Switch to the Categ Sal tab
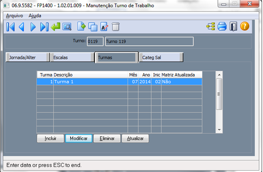Image resolution: width=263 pixels, height=172 pixels. (x=161, y=57)
